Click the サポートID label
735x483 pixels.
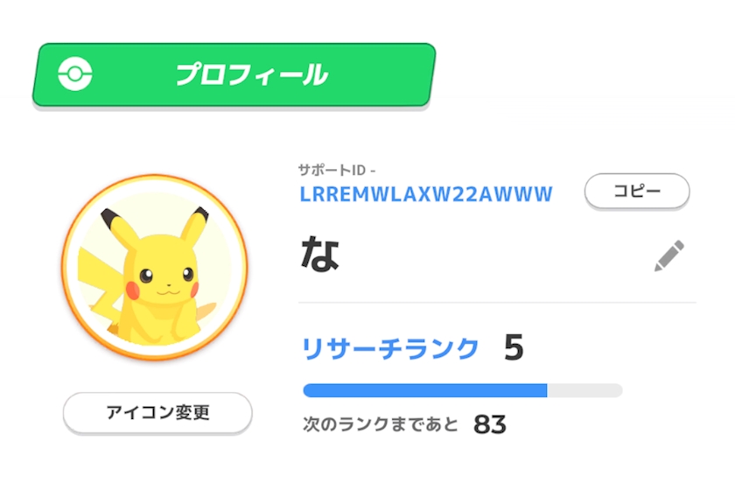(x=332, y=170)
